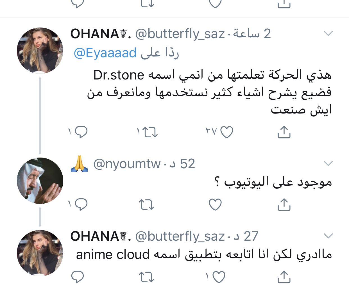
Task: Reply to the anime cloud tweet
Action: 78,277
